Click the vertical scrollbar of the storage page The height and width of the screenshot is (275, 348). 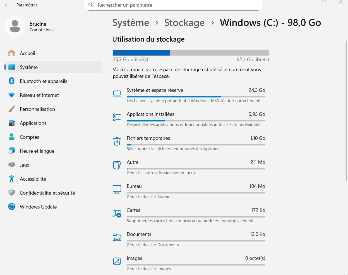[x=346, y=111]
